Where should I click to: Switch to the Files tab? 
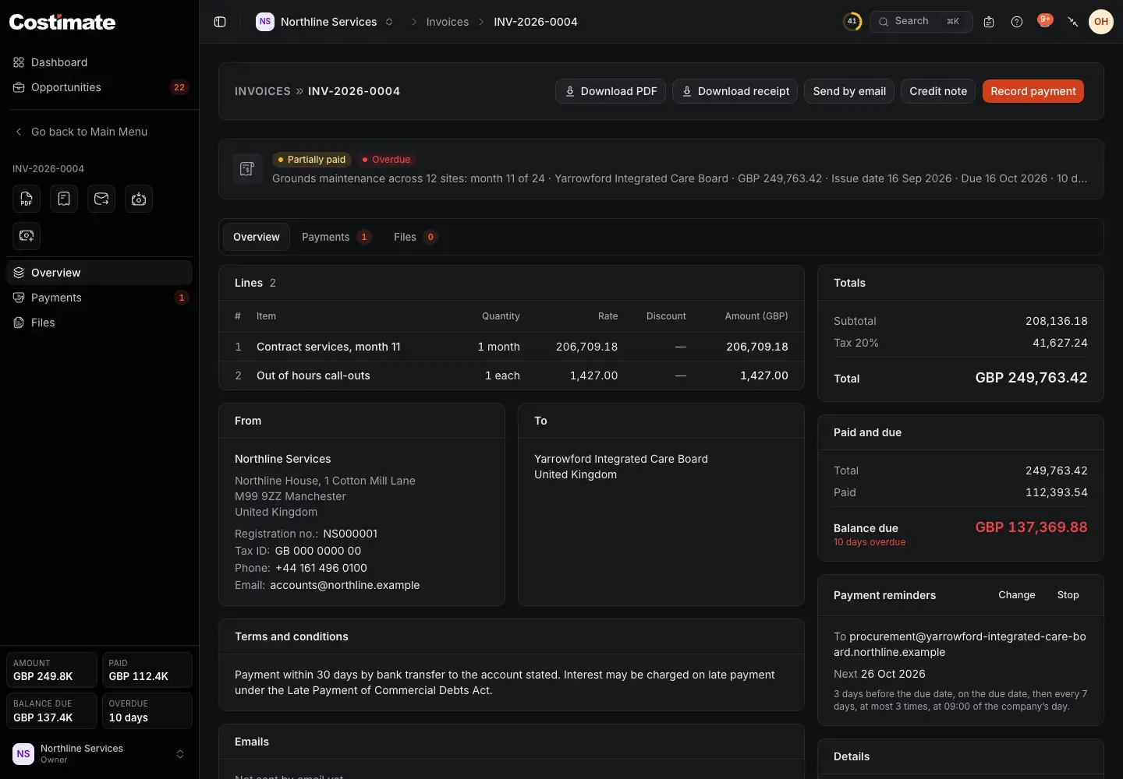[415, 237]
